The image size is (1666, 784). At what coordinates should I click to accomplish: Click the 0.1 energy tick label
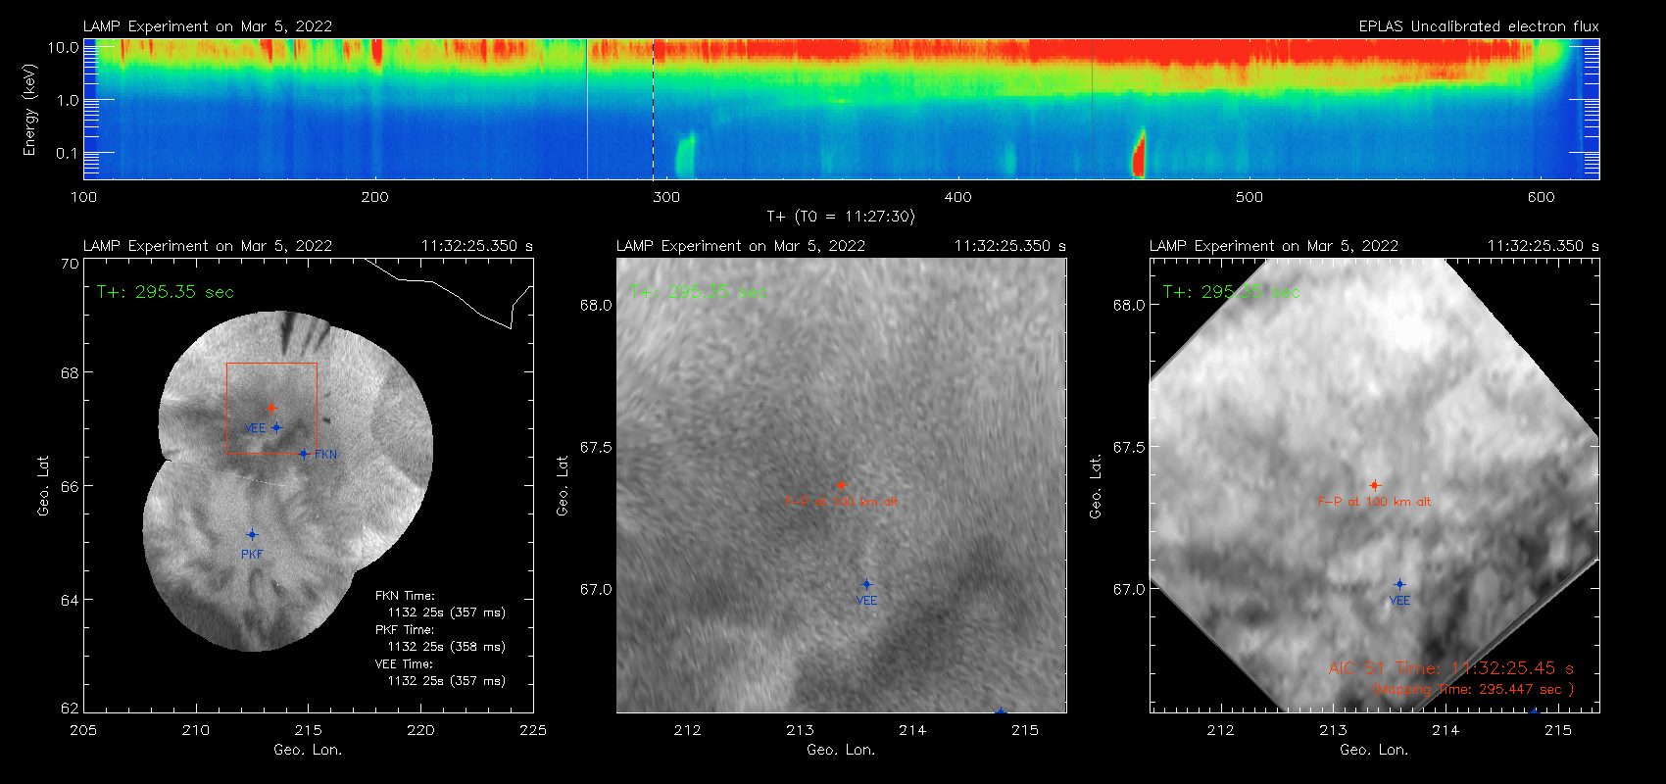[67, 153]
